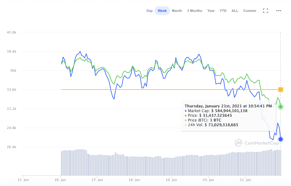Click the yellow Price (BTC) square marker
Screen dimensions: 291x186
pos(280,90)
